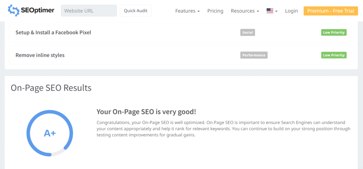Click the Performance category tag

click(254, 55)
